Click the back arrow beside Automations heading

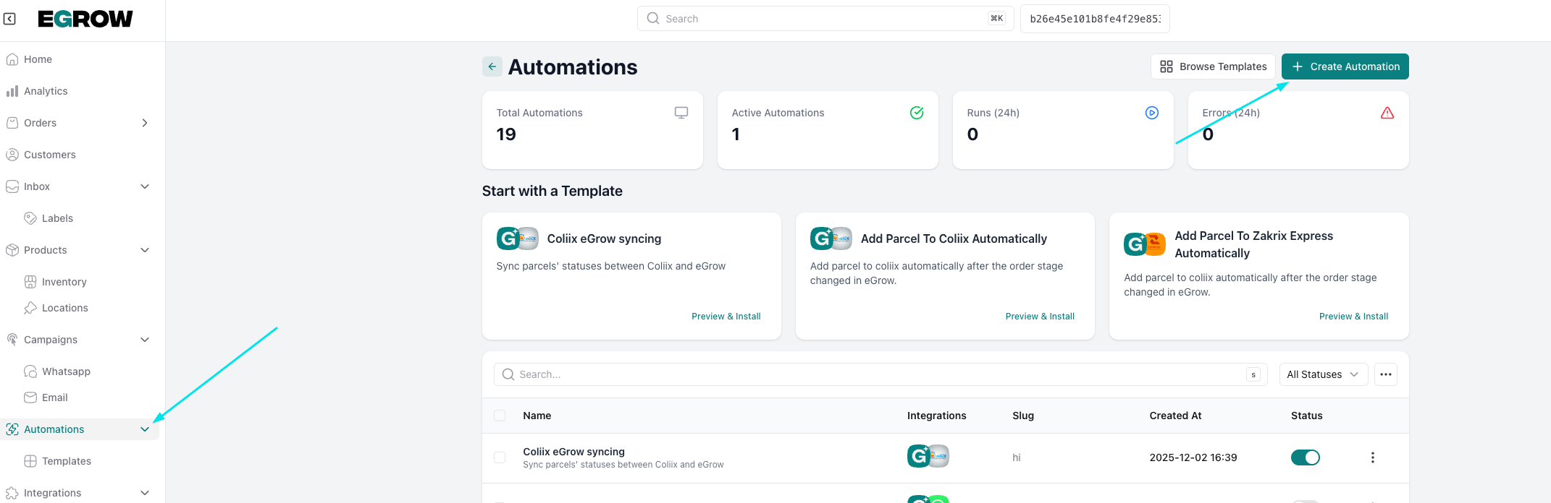[492, 66]
